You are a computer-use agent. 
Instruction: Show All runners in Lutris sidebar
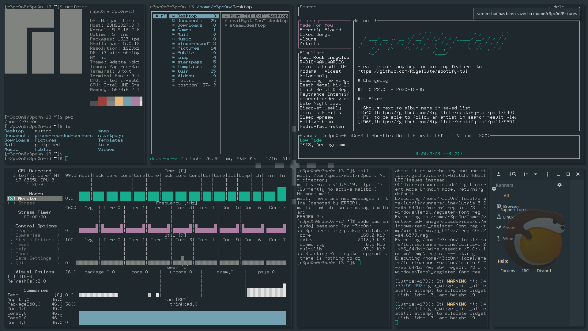point(506,196)
